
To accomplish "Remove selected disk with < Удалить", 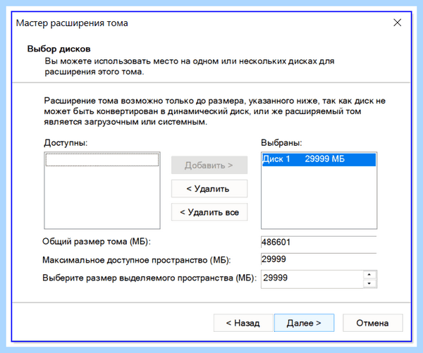I will click(x=209, y=189).
